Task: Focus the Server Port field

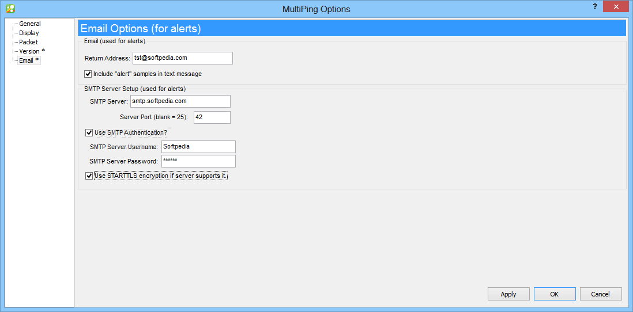Action: click(212, 117)
